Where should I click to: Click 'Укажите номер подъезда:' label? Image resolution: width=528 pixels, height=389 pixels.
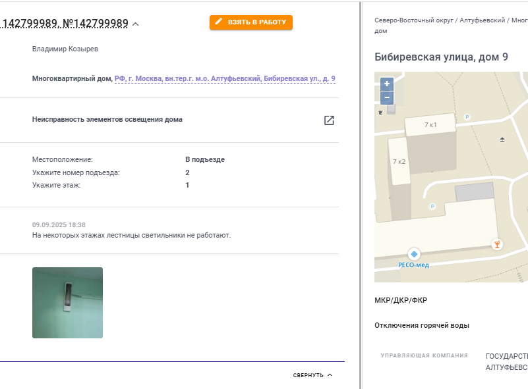point(76,172)
